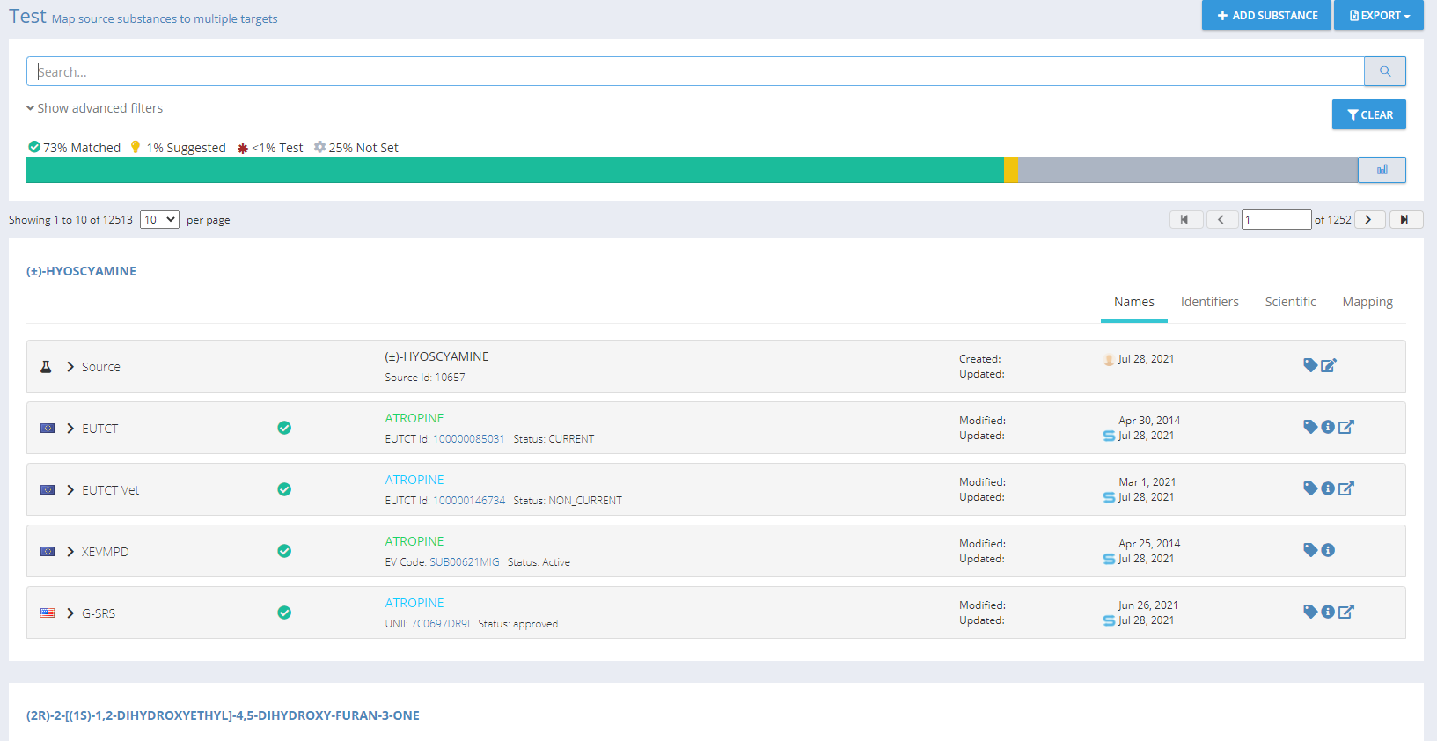The image size is (1437, 741).
Task: Expand Show advanced filters
Action: 95,108
